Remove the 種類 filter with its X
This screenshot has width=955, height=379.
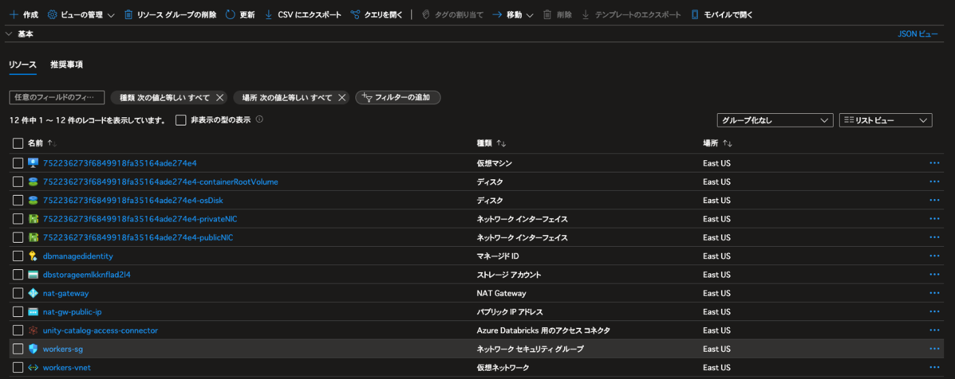pos(219,97)
